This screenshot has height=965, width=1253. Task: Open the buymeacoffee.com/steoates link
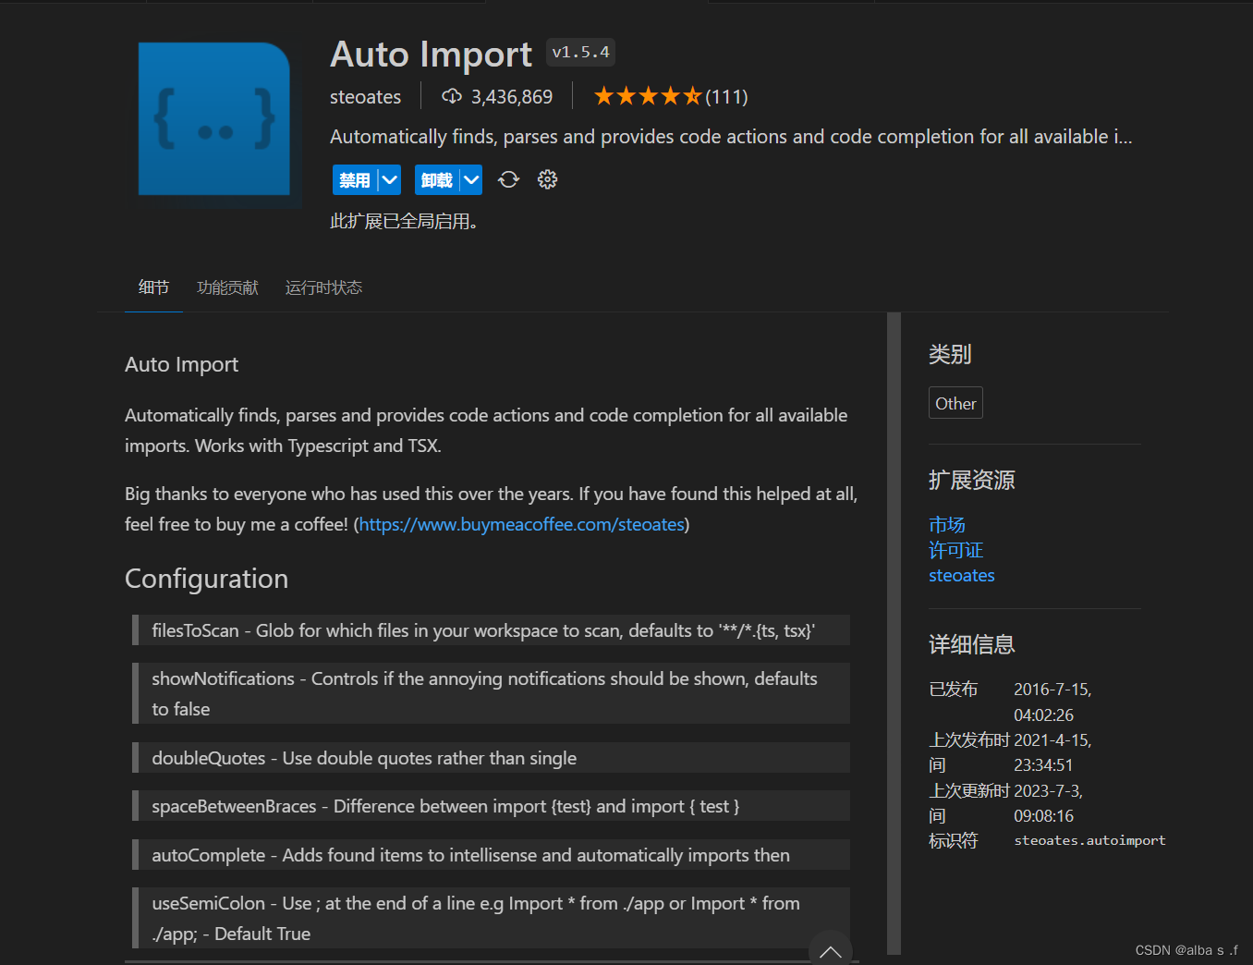tap(521, 524)
